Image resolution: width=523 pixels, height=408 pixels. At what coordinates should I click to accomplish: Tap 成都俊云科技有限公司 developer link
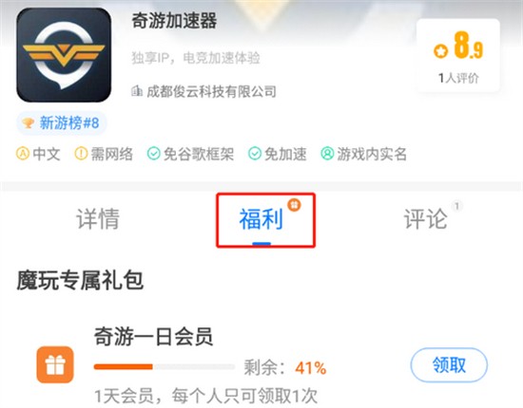(x=211, y=91)
